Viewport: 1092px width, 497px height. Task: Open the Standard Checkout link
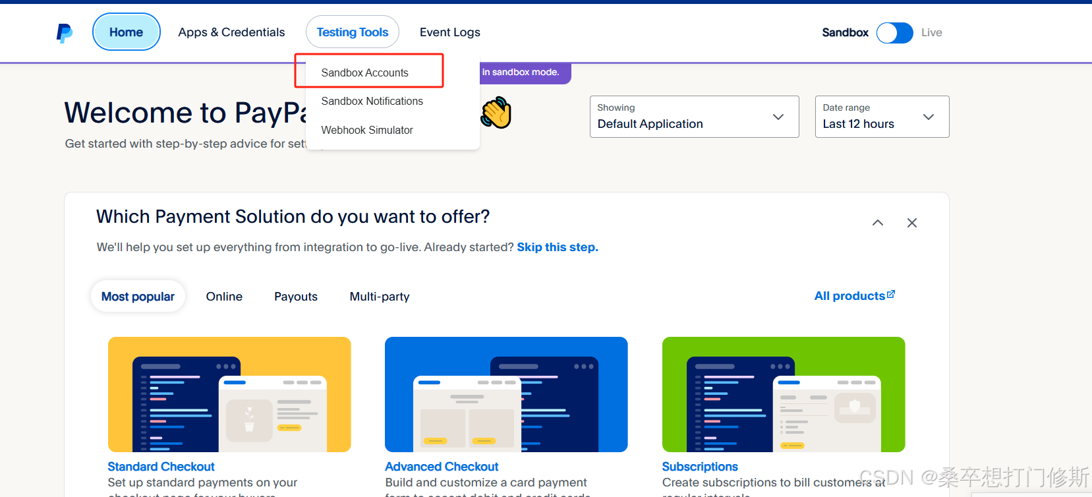[161, 467]
